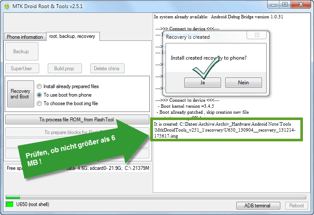Decline recovery install with Nein button
Screen dimensions: 314x215
point(243,83)
